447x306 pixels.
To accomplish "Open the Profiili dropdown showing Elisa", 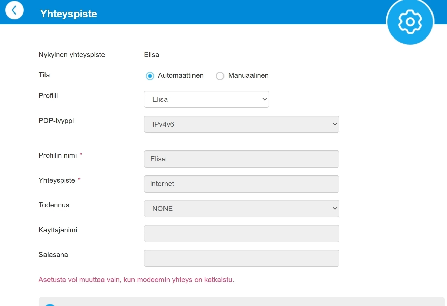I will 206,99.
